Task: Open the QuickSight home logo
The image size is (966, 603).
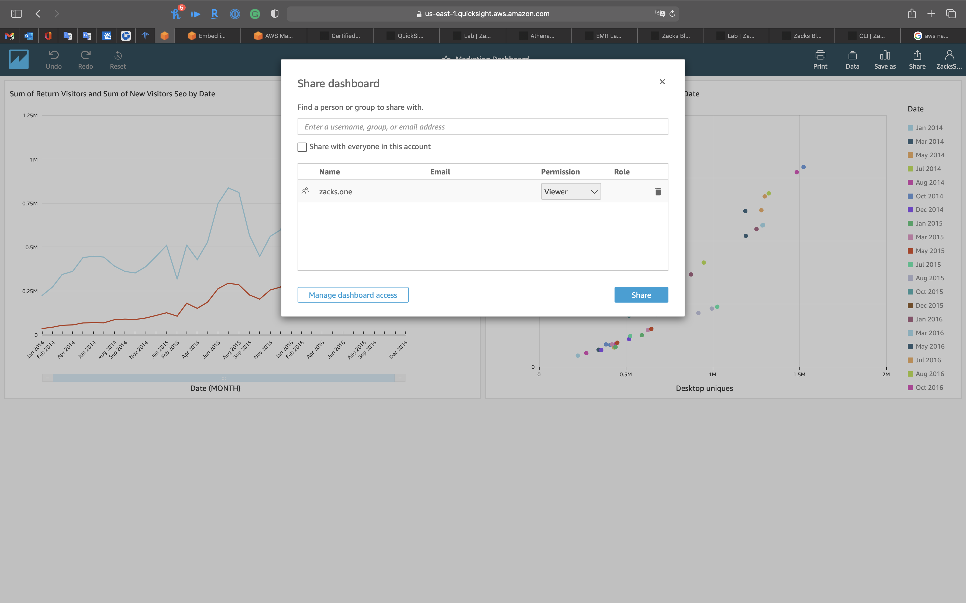Action: (19, 59)
